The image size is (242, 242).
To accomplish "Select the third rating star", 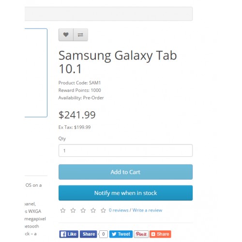I will click(x=83, y=210).
